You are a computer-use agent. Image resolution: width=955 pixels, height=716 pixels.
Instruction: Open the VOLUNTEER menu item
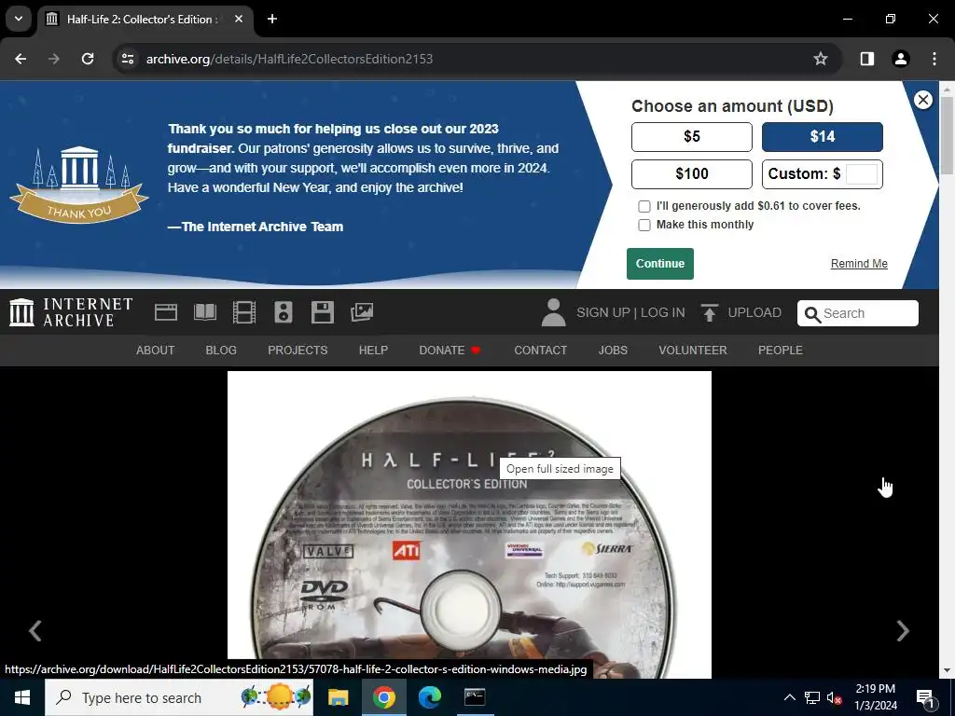(x=693, y=351)
